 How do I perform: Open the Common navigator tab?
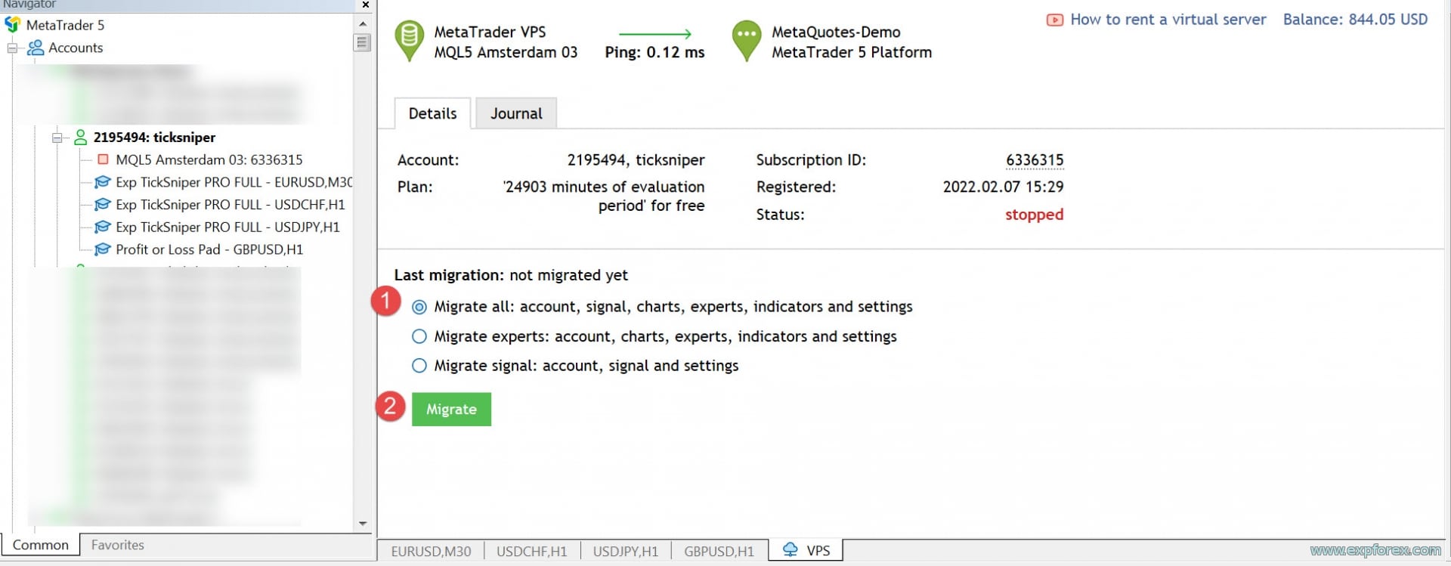pyautogui.click(x=41, y=545)
